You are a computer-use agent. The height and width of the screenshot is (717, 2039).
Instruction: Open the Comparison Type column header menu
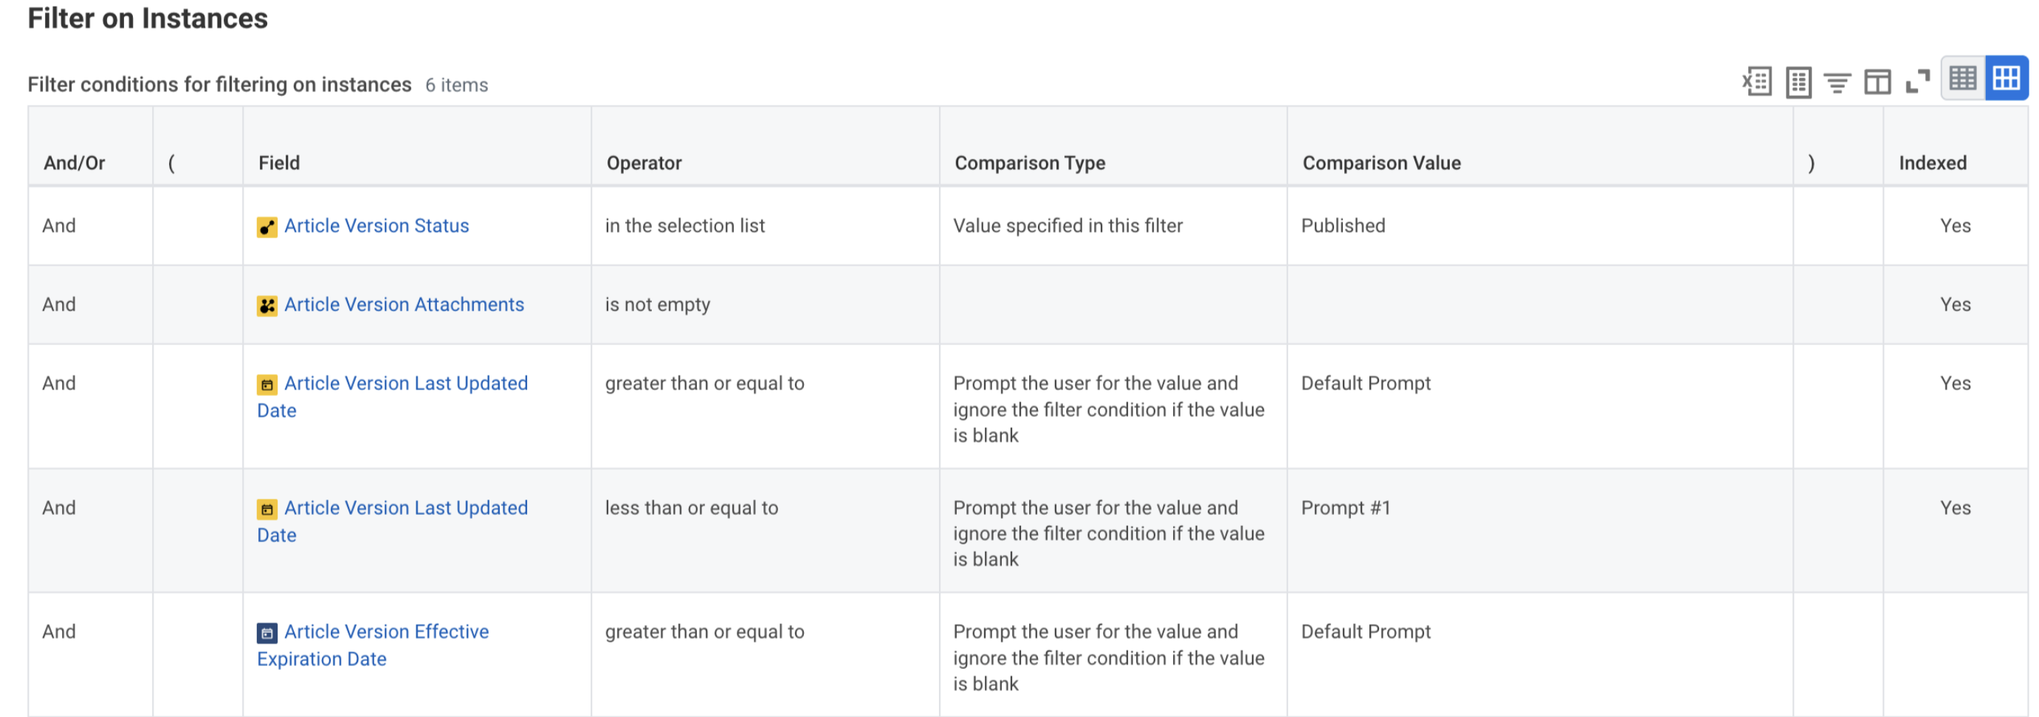(1029, 163)
